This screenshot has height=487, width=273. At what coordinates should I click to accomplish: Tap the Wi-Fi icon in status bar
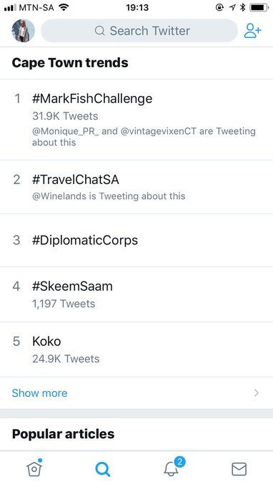64,7
